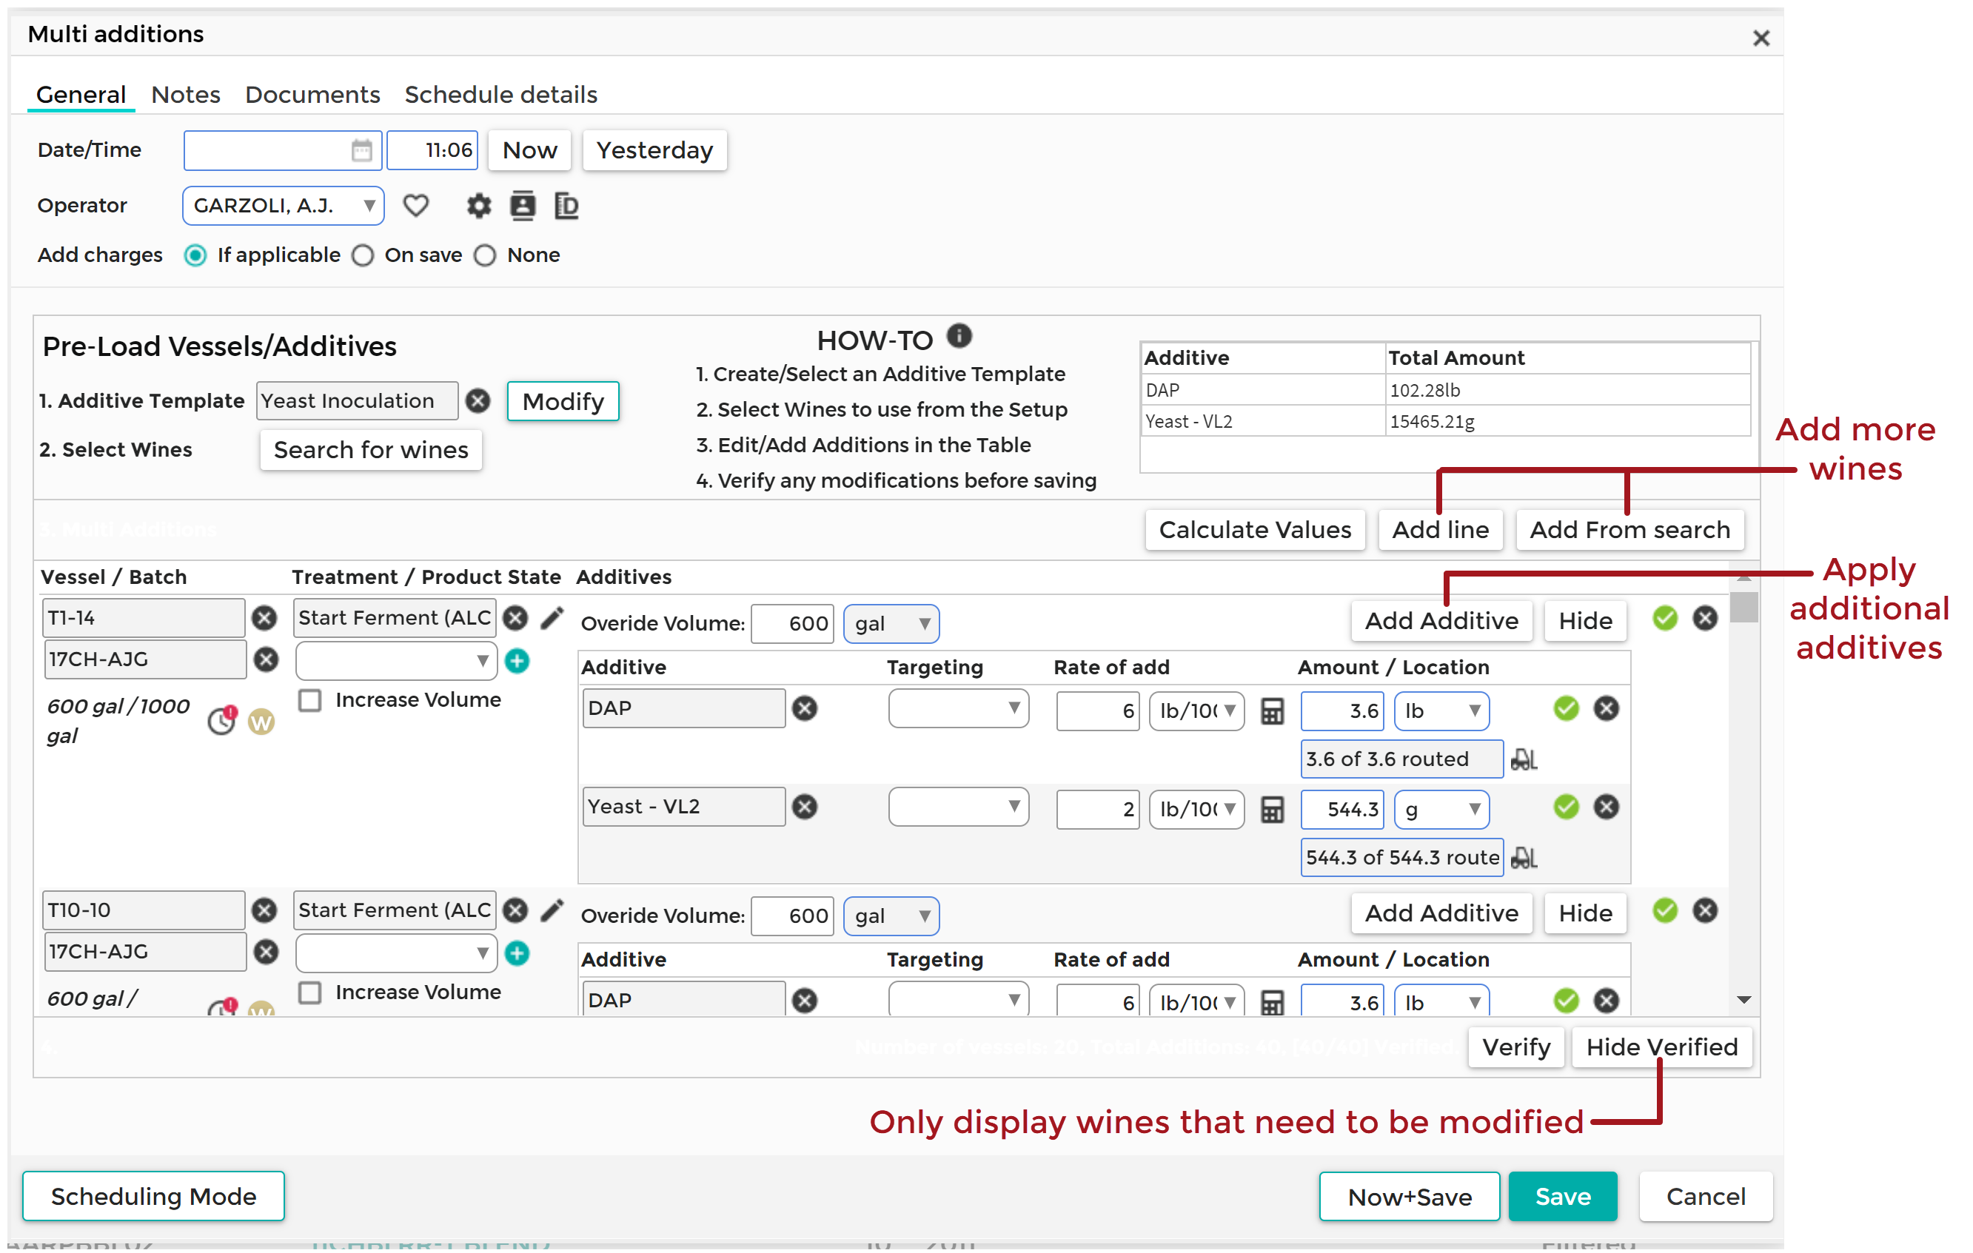Set the time with the Now button

point(529,151)
